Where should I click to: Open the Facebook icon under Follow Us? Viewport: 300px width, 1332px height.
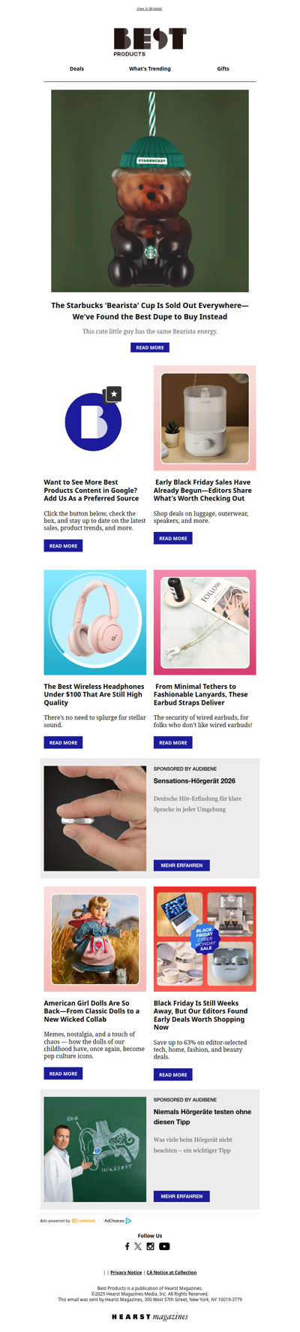[127, 1246]
